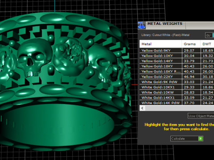Click the 21.27 DWT cell
This screenshot has width=214, height=160.
point(207,98)
